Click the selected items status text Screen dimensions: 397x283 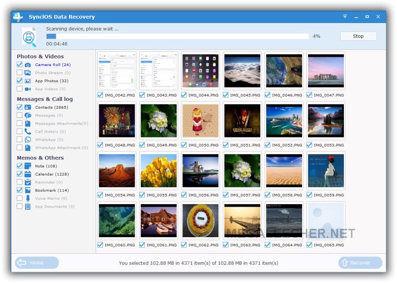(198, 263)
